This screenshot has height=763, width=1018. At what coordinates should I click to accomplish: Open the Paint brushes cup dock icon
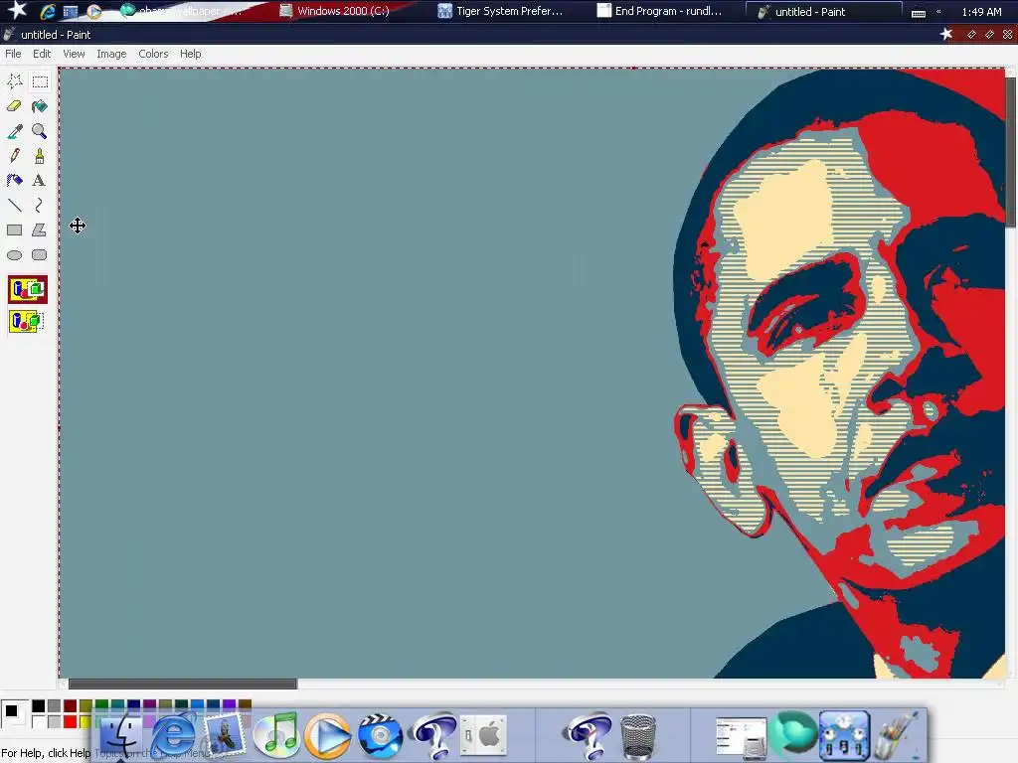click(898, 735)
